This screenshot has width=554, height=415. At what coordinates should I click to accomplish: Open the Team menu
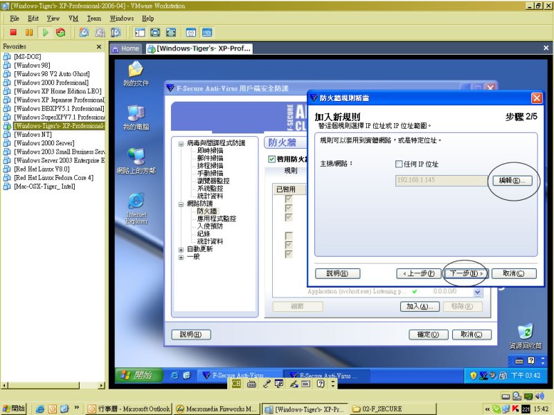94,19
